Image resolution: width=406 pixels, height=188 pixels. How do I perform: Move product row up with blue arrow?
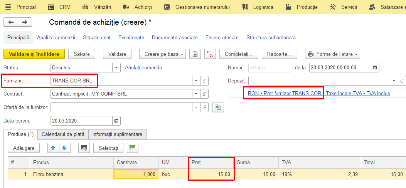click(x=53, y=148)
